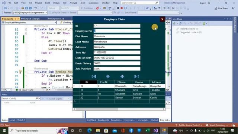Image resolution: width=238 pixels, height=134 pixels.
Task: Click Save All icon
Action: [30, 8]
